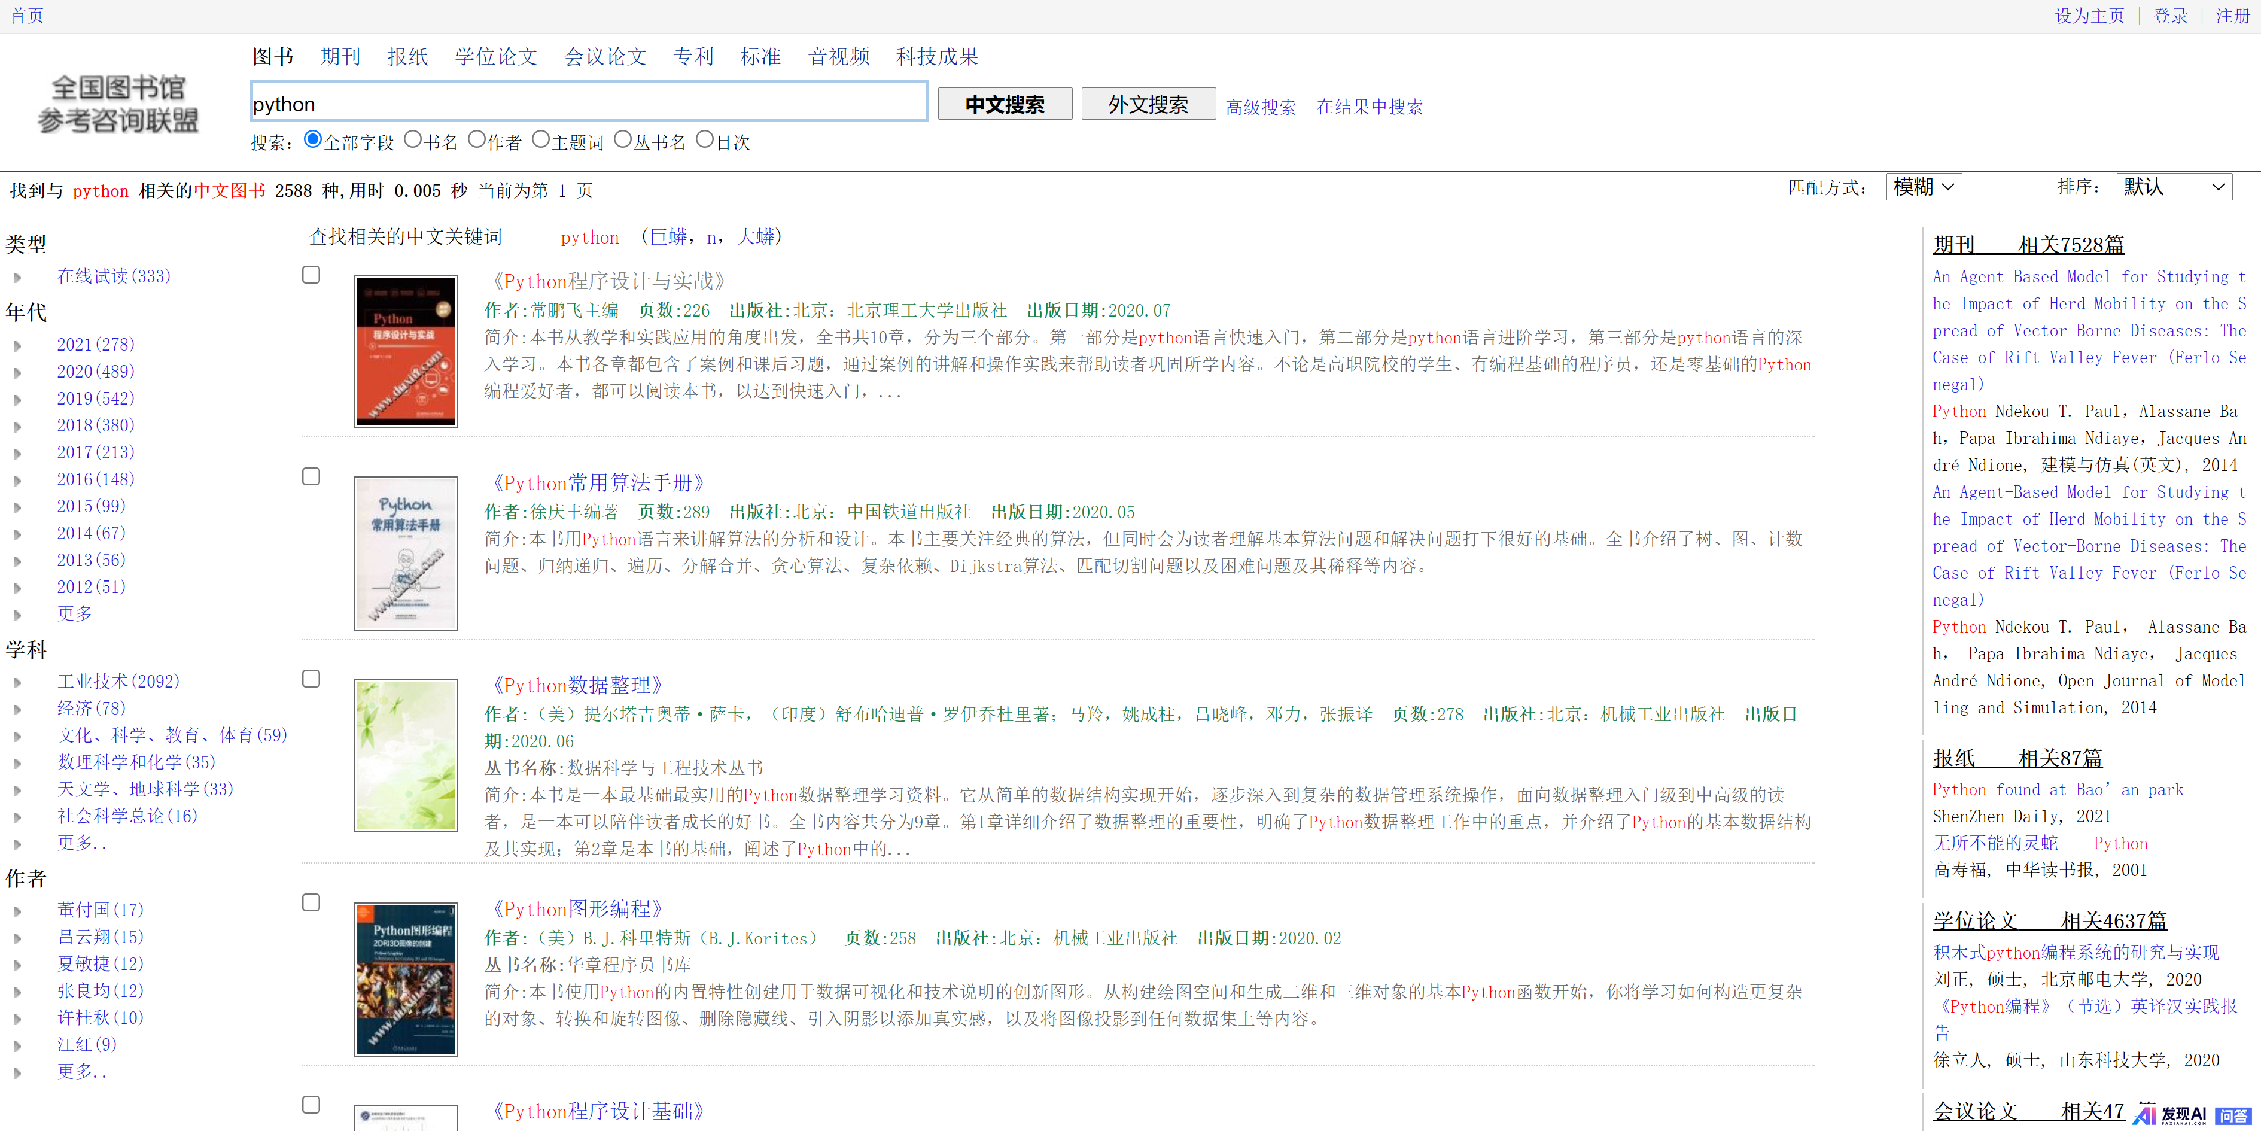Click the 全国图书馆参考咨询联盟 logo
The width and height of the screenshot is (2261, 1131).
coord(118,103)
